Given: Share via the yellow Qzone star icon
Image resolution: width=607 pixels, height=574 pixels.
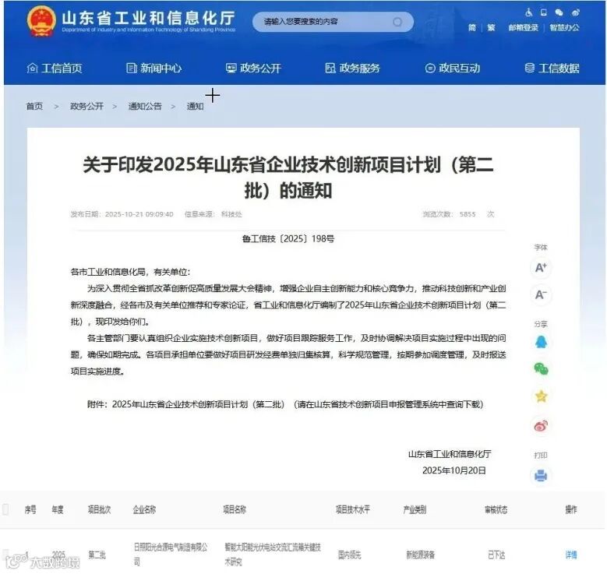Looking at the screenshot, I should (x=541, y=396).
